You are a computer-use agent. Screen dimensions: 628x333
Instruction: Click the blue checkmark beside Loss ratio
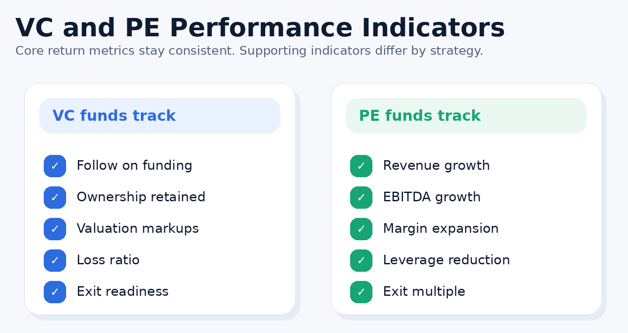point(55,260)
